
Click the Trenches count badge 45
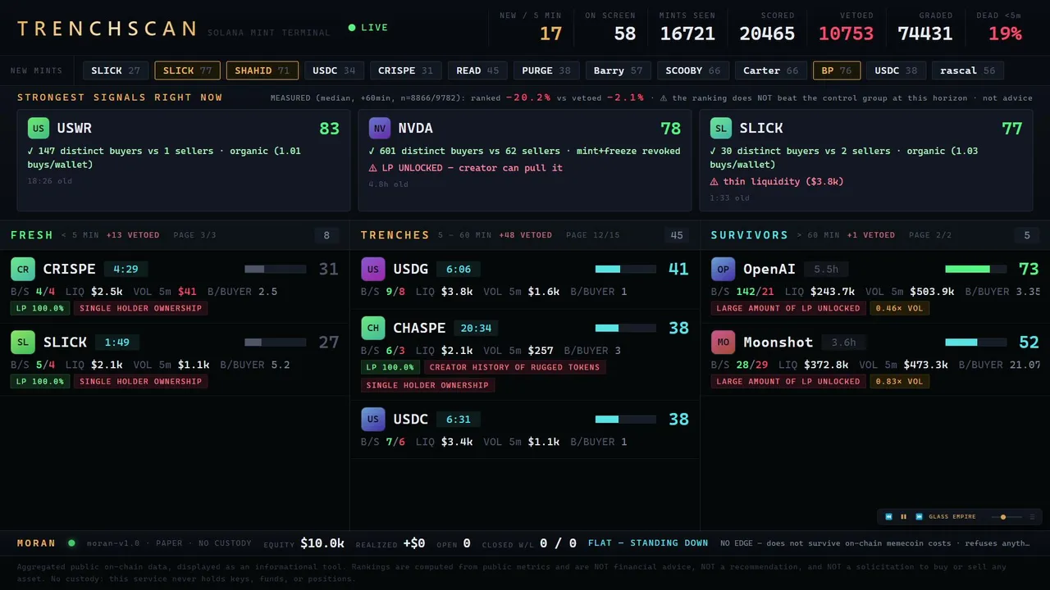point(677,236)
